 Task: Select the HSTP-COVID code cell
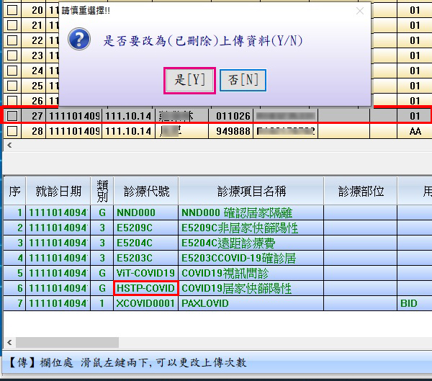point(146,288)
